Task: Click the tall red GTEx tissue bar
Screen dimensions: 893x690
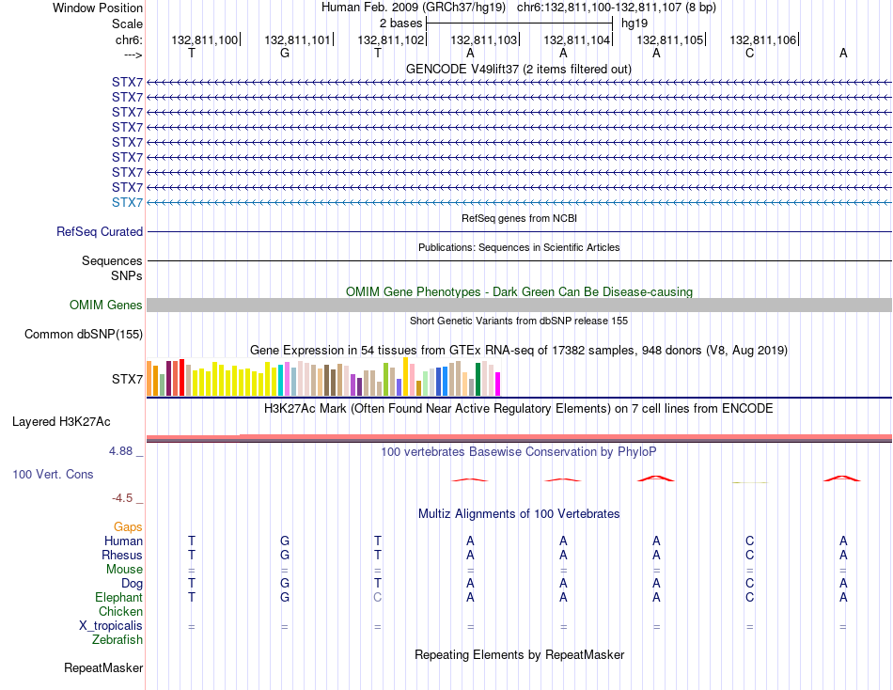Action: [x=181, y=377]
